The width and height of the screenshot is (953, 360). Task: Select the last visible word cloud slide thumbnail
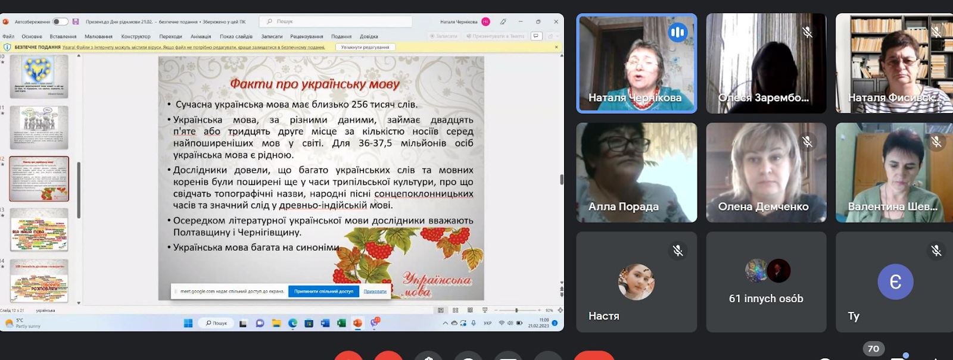click(39, 281)
